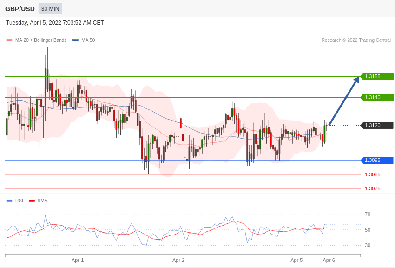Click the RSI 70 level label
The height and width of the screenshot is (268, 395).
coord(368,214)
